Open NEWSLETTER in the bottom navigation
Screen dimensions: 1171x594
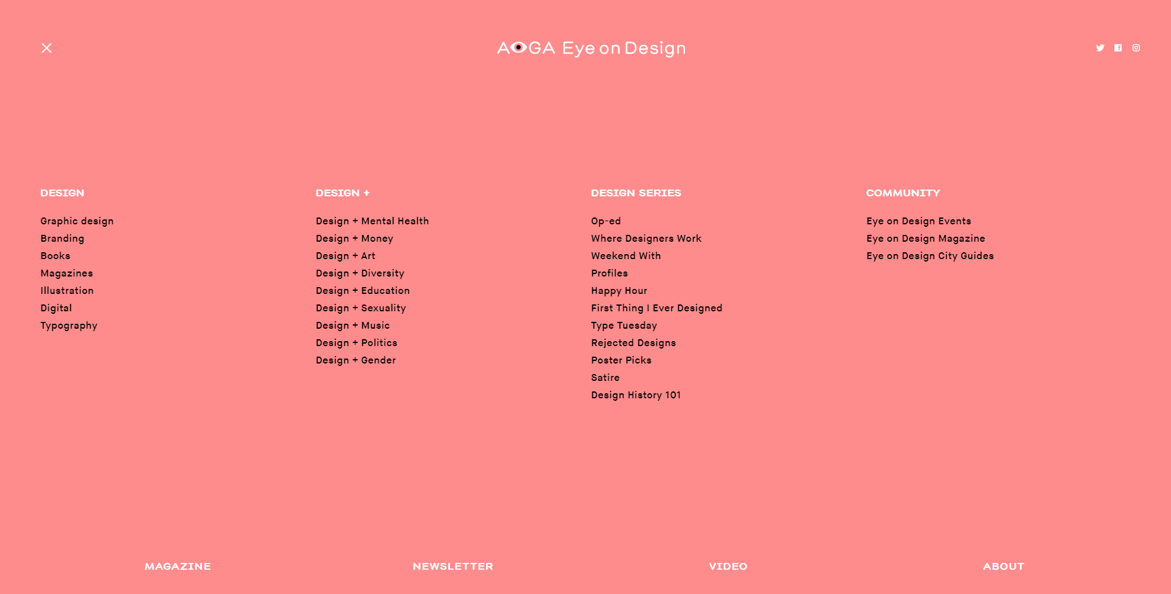coord(453,567)
